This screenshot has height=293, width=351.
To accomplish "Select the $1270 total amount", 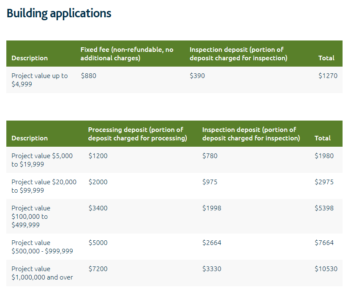I will (328, 76).
